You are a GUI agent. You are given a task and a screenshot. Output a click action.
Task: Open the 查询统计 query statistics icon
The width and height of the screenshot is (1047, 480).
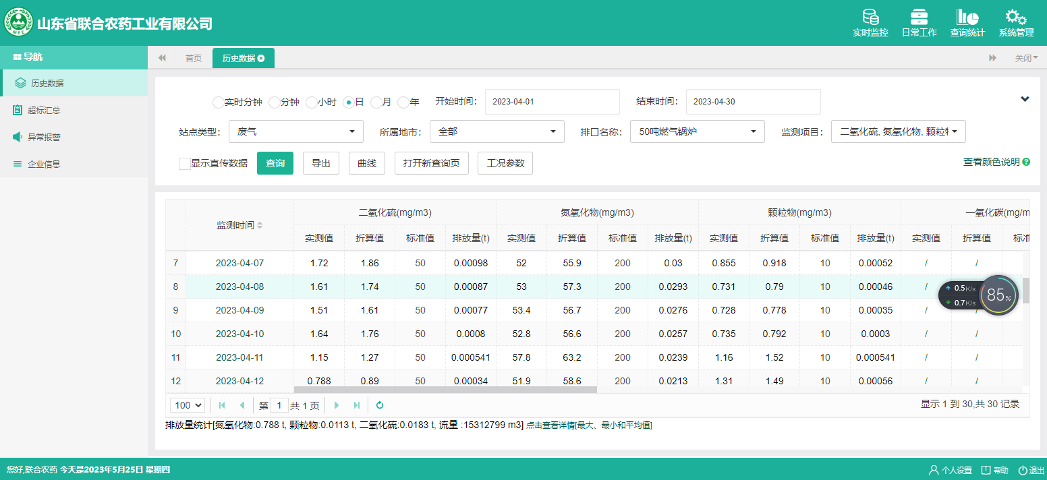pyautogui.click(x=967, y=23)
